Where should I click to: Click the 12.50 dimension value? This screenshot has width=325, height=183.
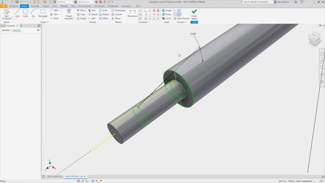pyautogui.click(x=193, y=34)
